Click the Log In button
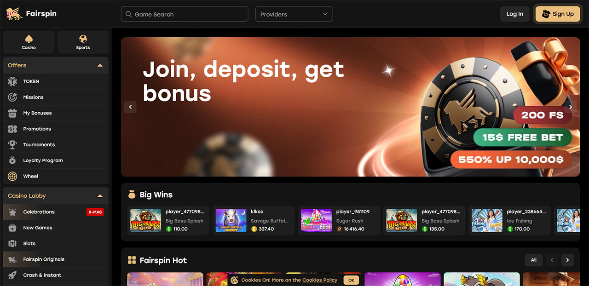 515,14
